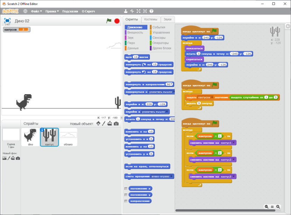Click the Scratch logo
The width and height of the screenshot is (291, 215).
[10, 11]
